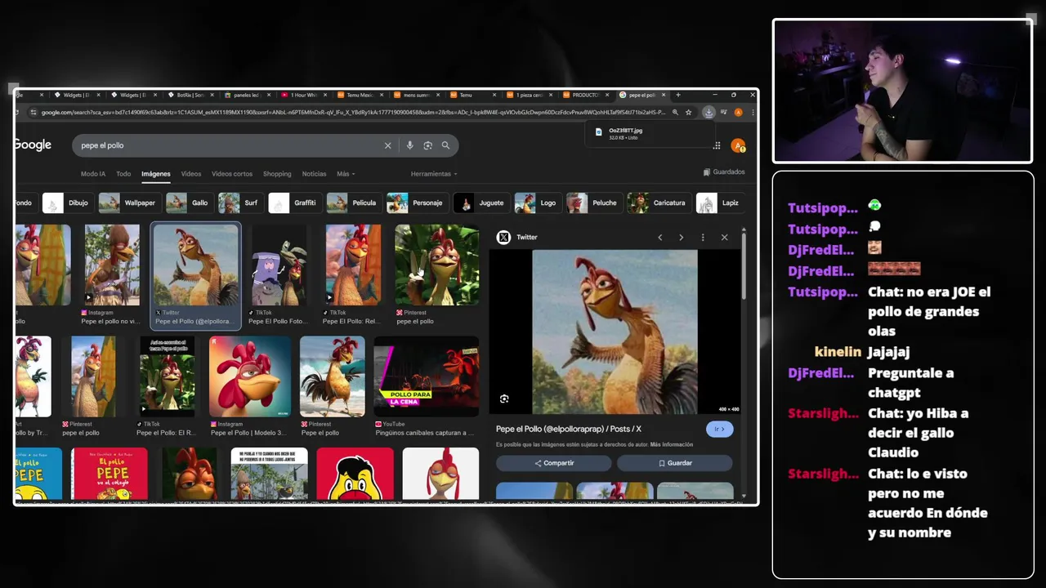Show next image in preview panel
This screenshot has width=1046, height=588.
[x=681, y=238]
